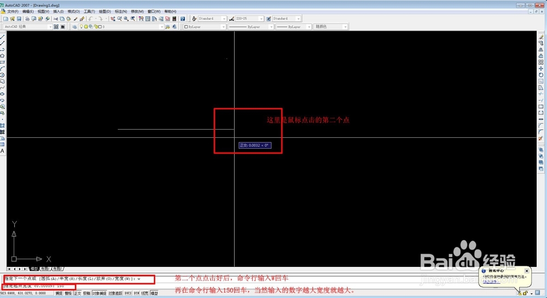Expand the AutoCAD 经典 workspace dropdown
The image size is (547, 298).
(x=50, y=26)
